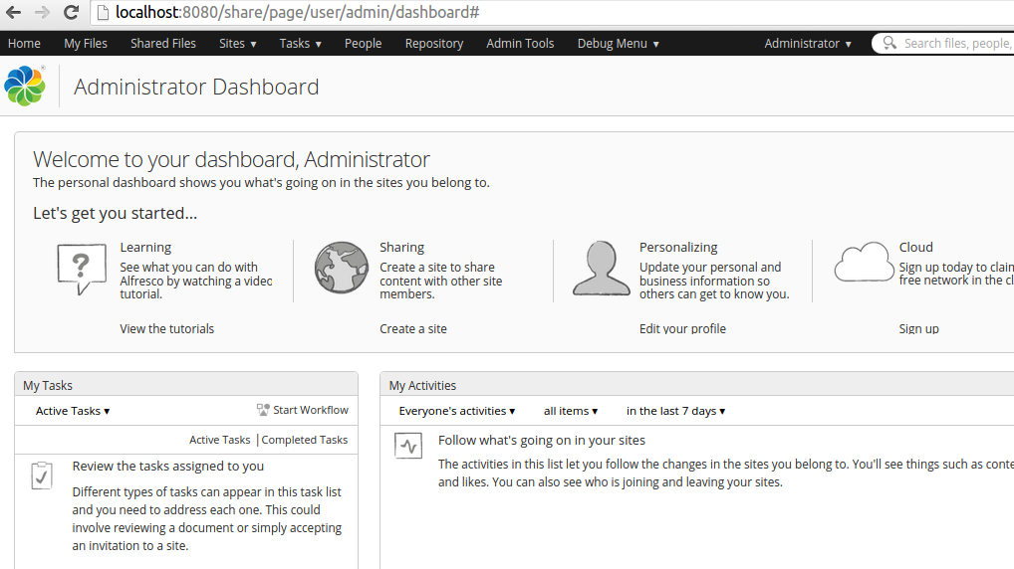Click 'Review the tasks assigned to you' text
Screen dimensions: 1014x569
pos(168,467)
